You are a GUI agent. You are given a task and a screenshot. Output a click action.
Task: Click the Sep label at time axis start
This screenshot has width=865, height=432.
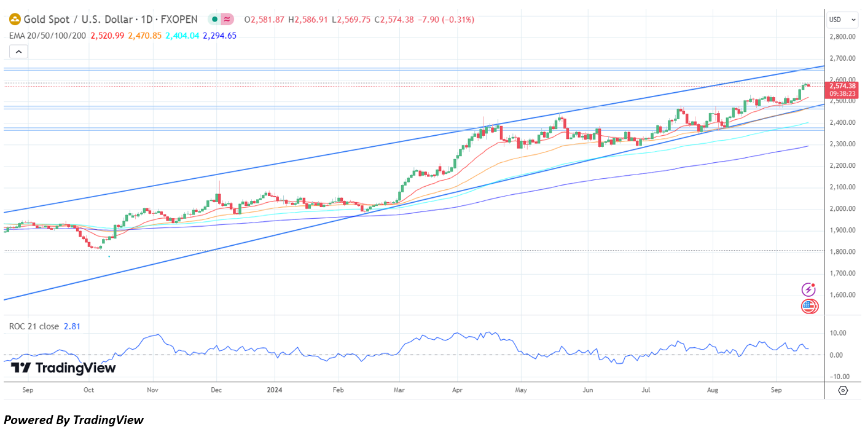[27, 390]
